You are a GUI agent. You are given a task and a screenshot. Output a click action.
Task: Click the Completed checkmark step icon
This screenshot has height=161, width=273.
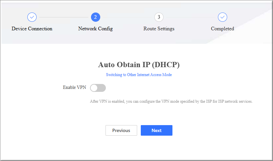tap(223, 17)
